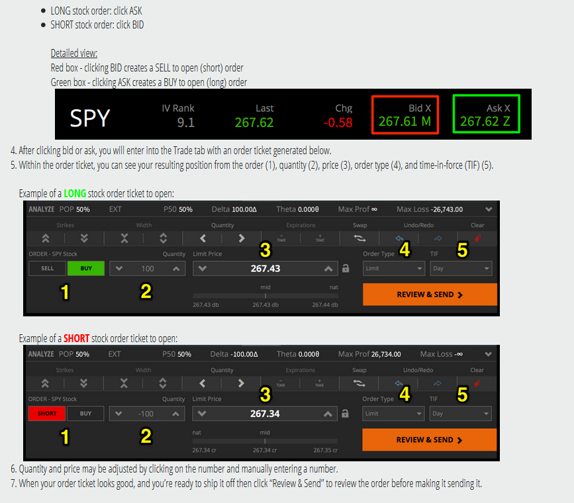Screen dimensions: 574x503
Task: Lower the limit price 267.34 with down arrow
Action: click(x=202, y=414)
